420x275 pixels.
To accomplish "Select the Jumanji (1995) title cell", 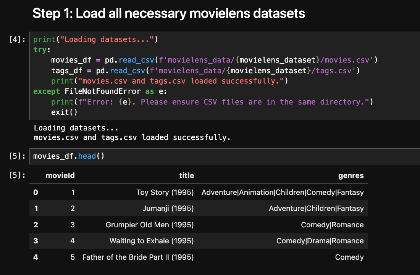I will (168, 209).
